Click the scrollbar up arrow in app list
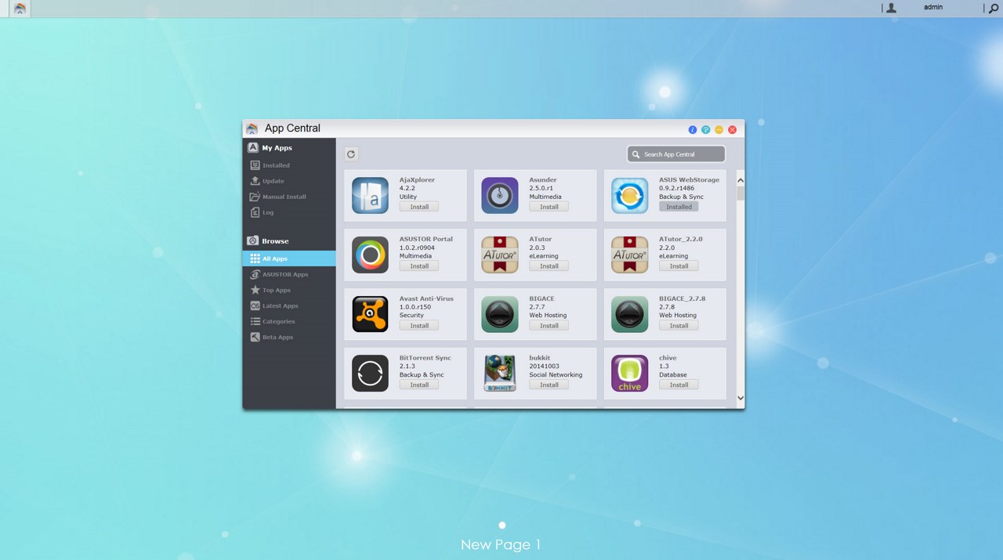The image size is (1003, 560). pos(740,181)
